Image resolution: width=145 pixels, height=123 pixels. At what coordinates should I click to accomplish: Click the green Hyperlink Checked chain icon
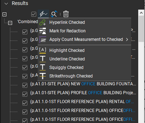pyautogui.click(x=42, y=22)
